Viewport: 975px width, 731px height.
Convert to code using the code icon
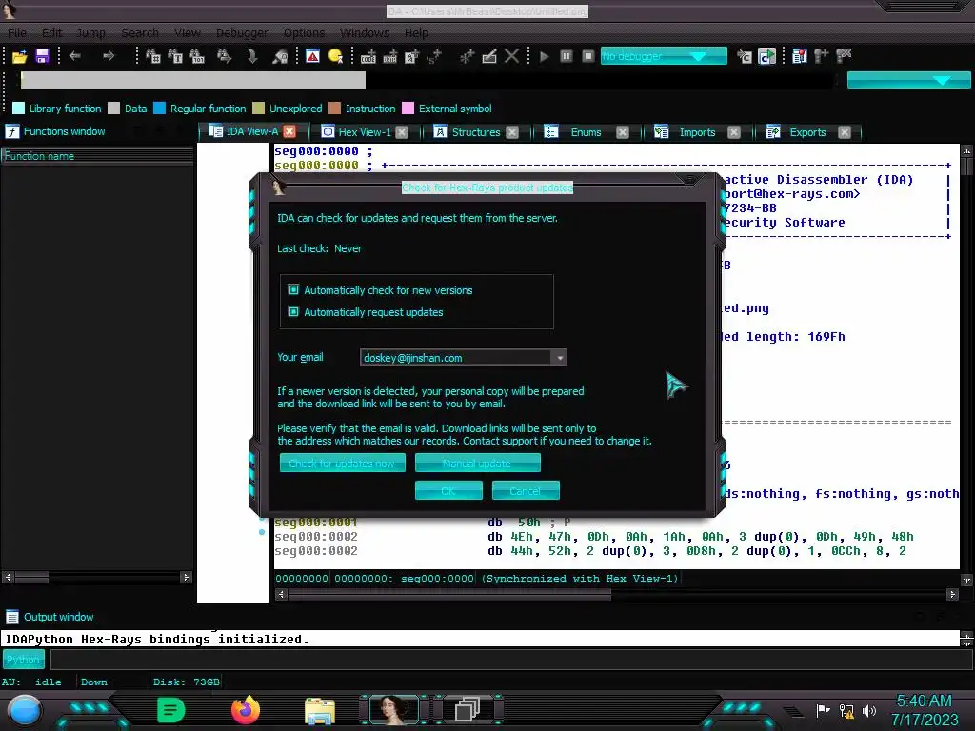[x=368, y=56]
